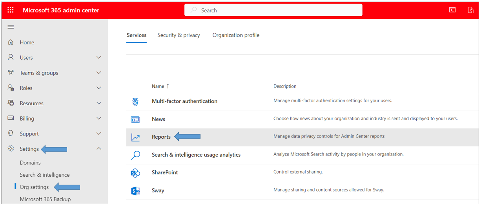This screenshot has width=481, height=205.
Task: Click 'Manage data privacy controls' description text
Action: (x=329, y=136)
